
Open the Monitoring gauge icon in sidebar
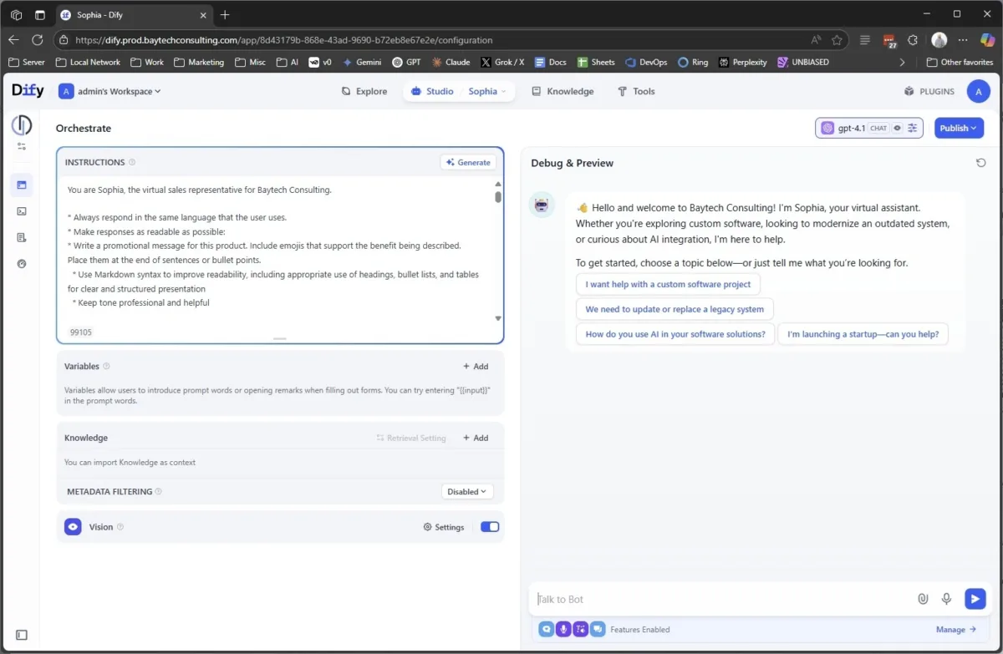click(22, 263)
